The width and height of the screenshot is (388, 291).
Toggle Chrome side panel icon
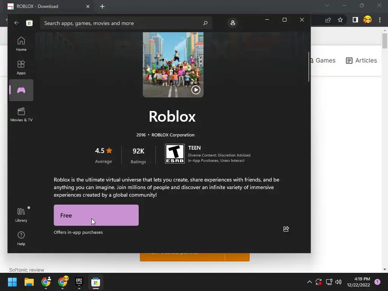click(355, 20)
